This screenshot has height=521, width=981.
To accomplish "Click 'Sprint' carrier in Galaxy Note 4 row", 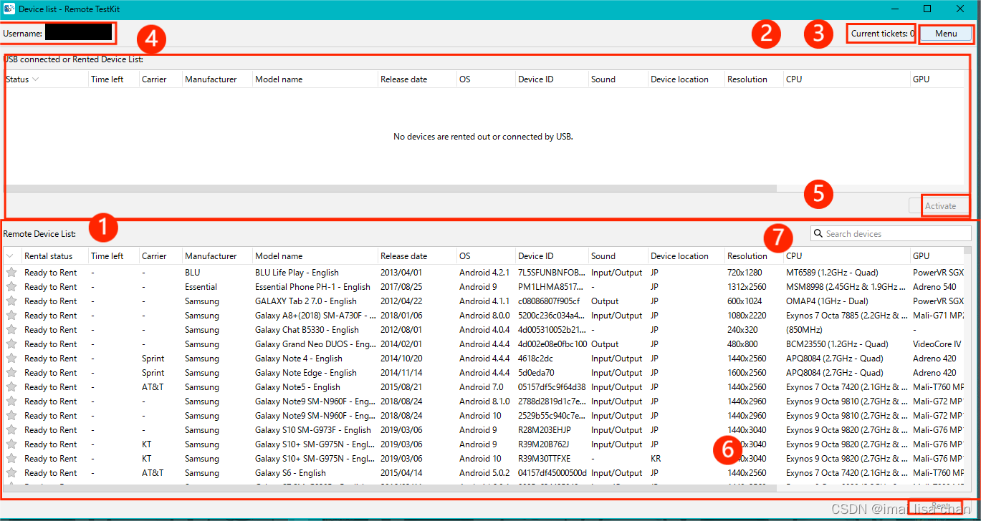I will point(153,358).
